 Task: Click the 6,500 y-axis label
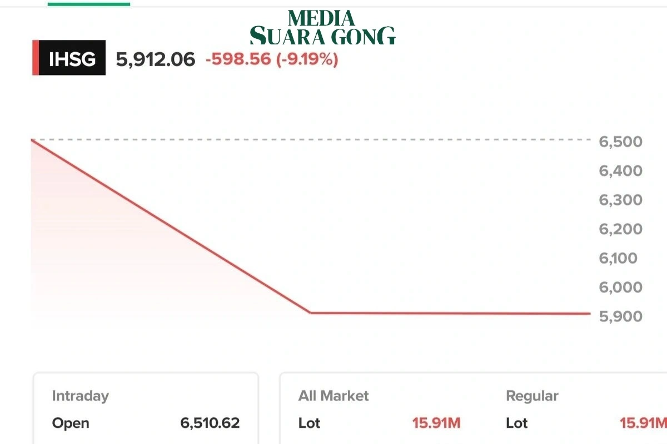coord(620,142)
